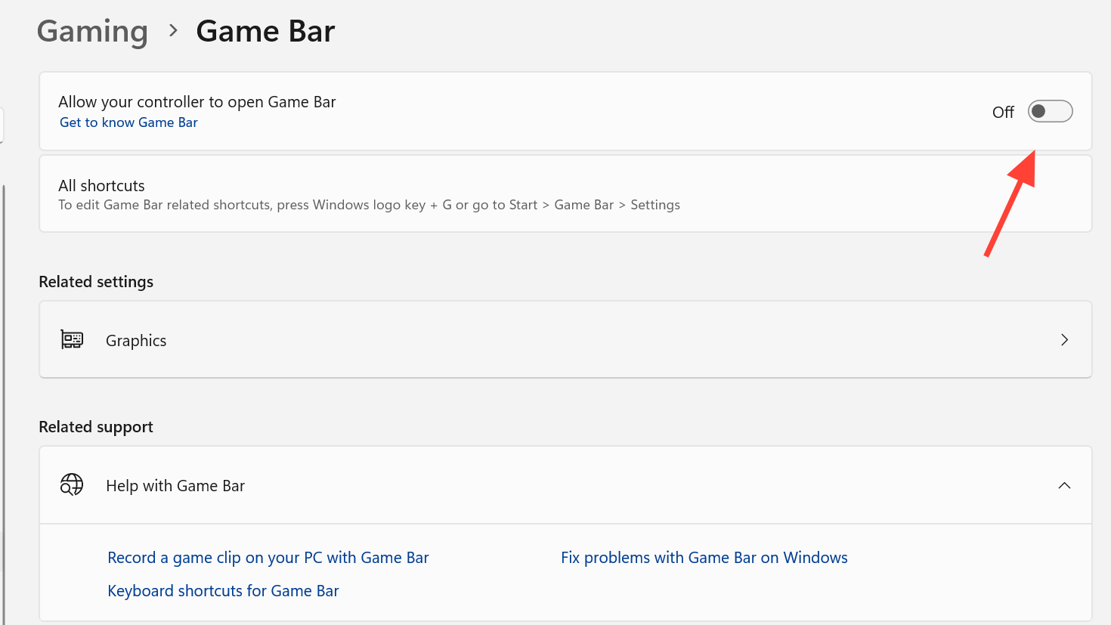Click the All shortcuts heading
Viewport: 1111px width, 625px height.
coord(101,186)
